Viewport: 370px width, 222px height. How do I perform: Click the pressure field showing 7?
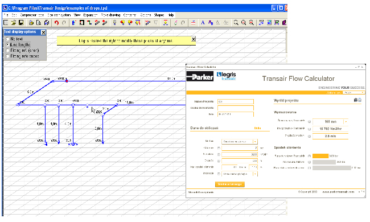click(240, 148)
